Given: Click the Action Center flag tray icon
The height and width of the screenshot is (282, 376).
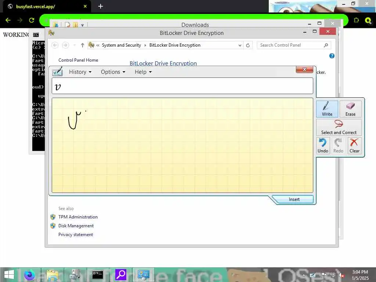Looking at the screenshot, I should coord(323,275).
